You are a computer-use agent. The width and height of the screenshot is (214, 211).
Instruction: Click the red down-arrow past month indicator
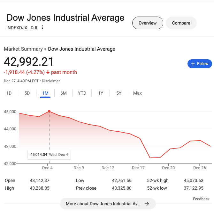(48, 72)
